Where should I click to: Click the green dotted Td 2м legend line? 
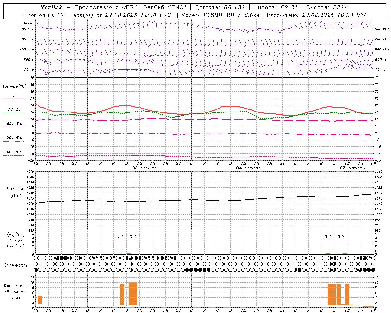13,113
